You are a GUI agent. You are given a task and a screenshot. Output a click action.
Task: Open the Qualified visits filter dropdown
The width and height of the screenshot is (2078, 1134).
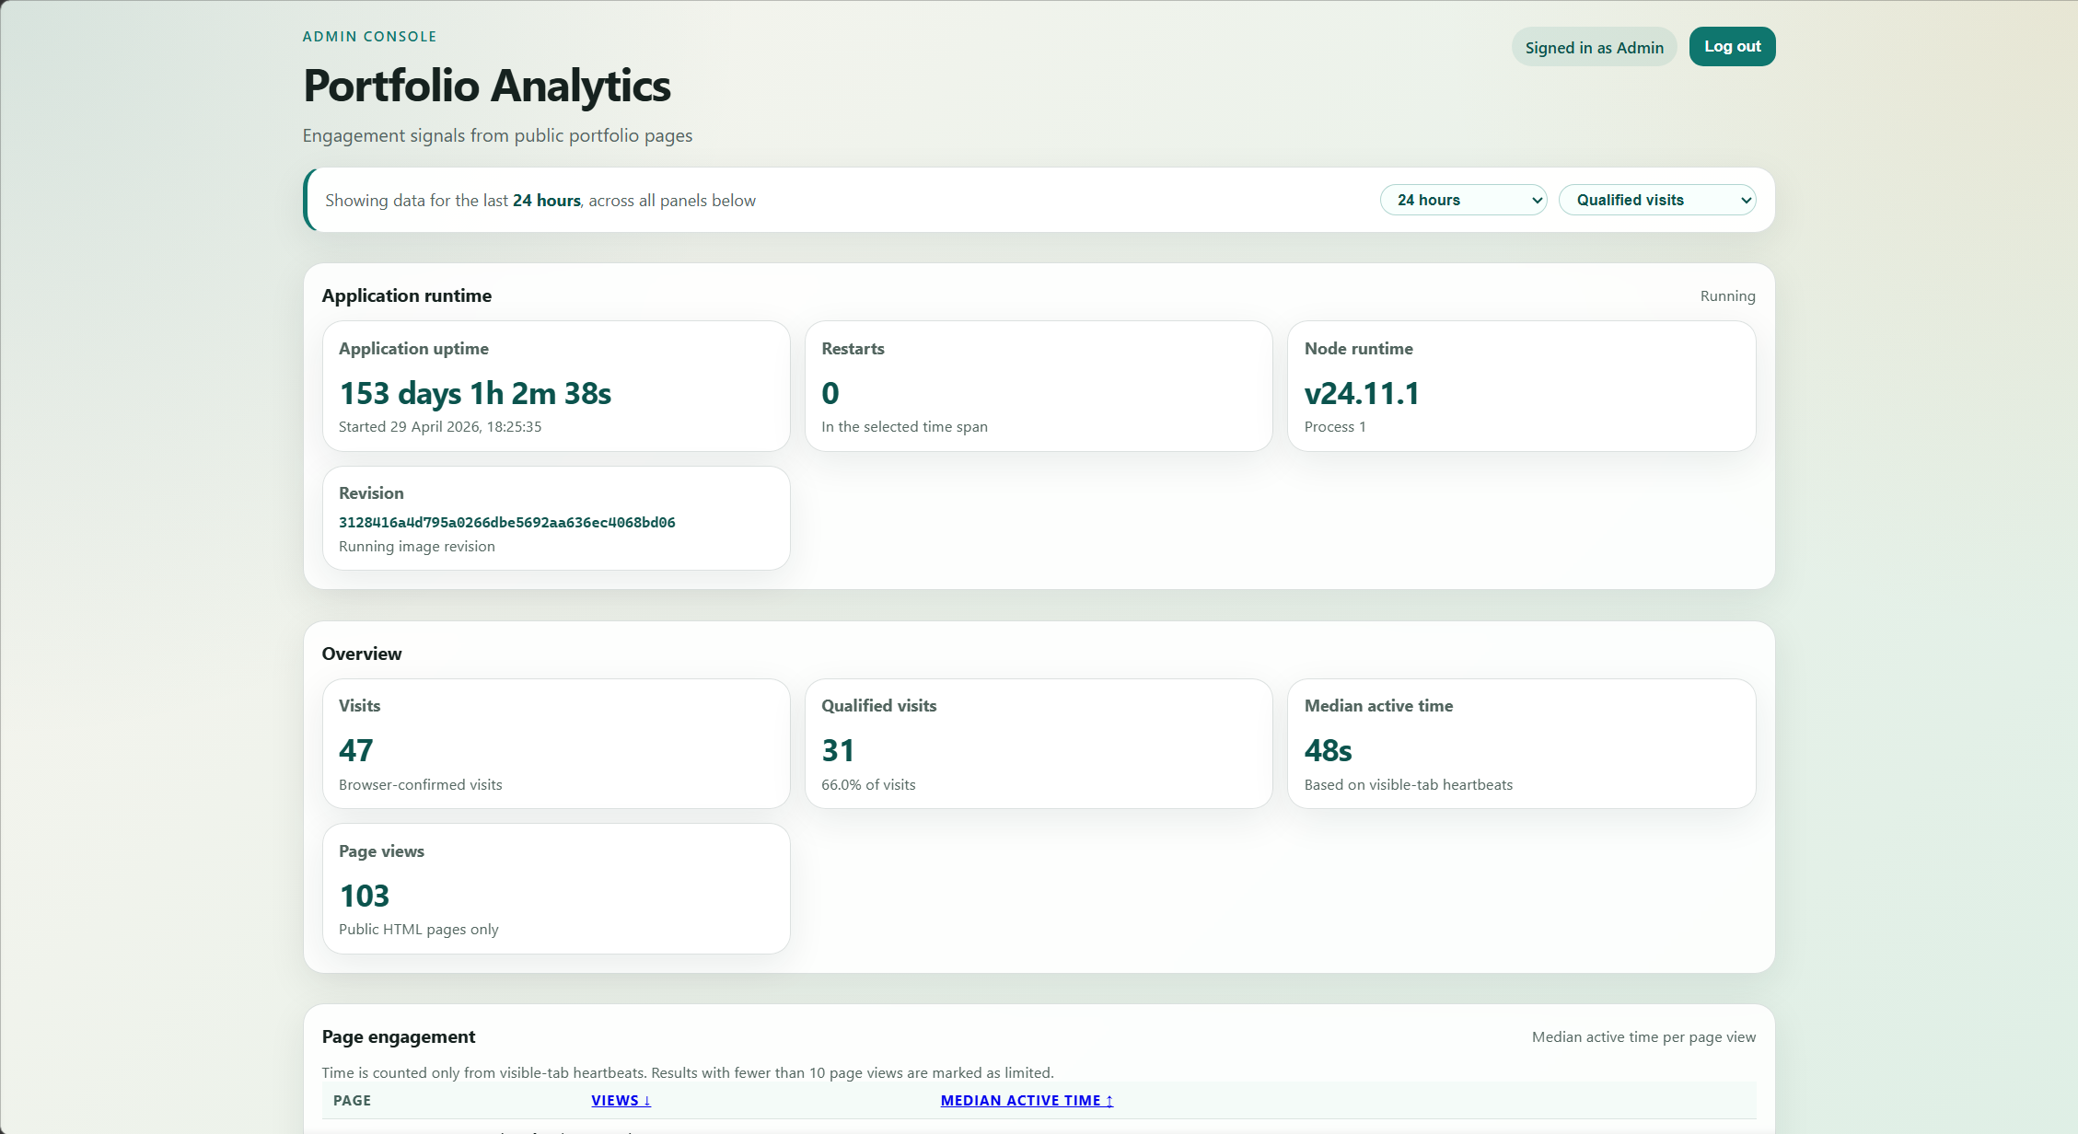point(1656,200)
